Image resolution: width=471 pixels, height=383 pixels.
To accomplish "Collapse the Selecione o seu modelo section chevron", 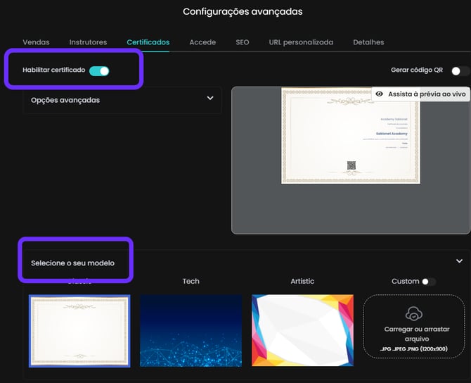I will (x=460, y=260).
